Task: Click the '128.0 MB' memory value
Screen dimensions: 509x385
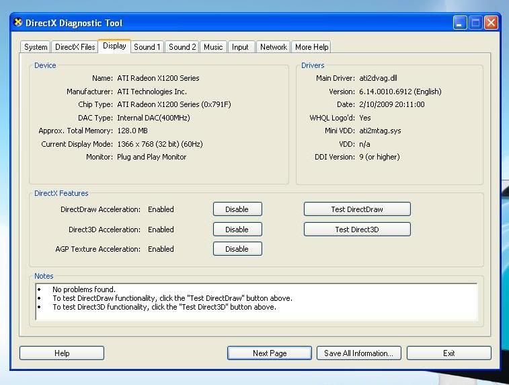Action: click(x=132, y=131)
